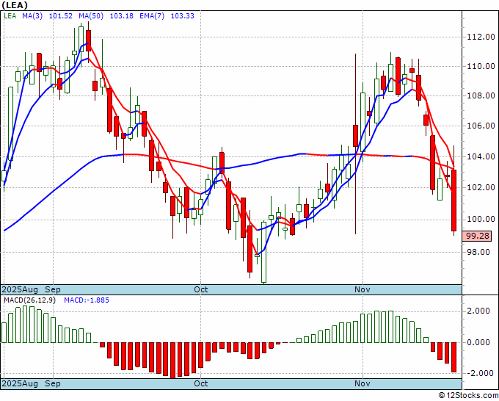The width and height of the screenshot is (499, 401).
Task: Click the 100.00 price axis label
Action: point(481,219)
